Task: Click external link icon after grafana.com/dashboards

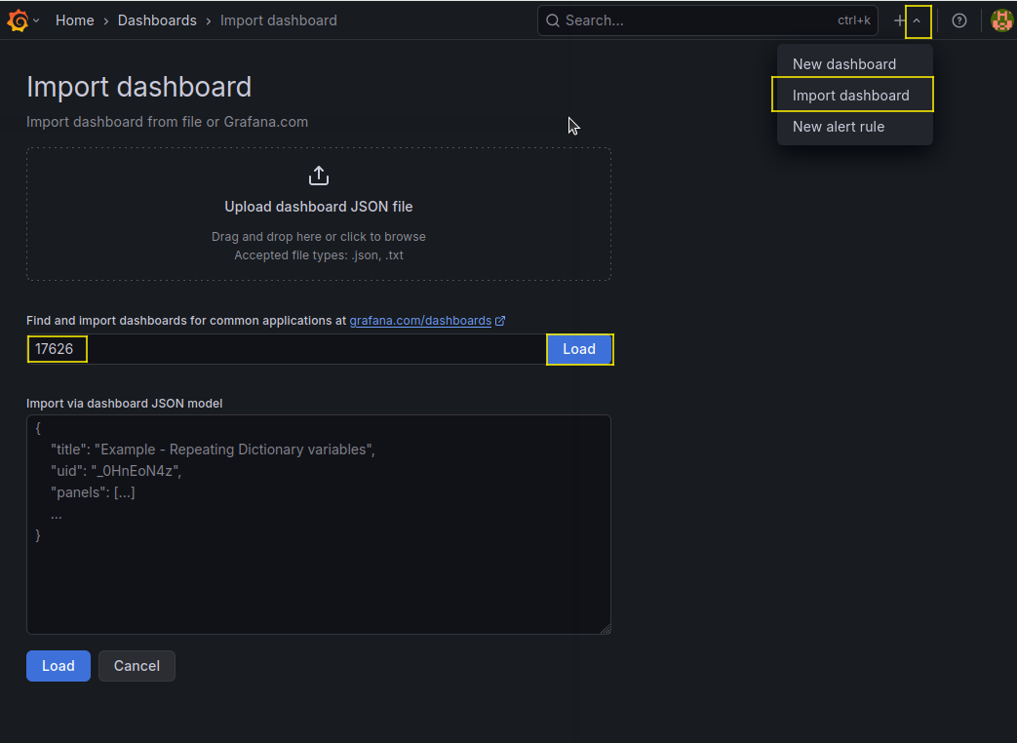Action: point(500,321)
